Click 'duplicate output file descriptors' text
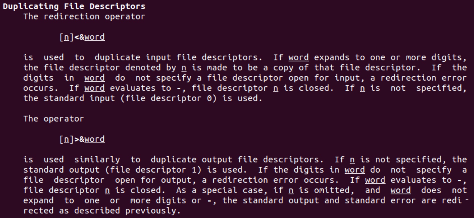 tap(235, 160)
